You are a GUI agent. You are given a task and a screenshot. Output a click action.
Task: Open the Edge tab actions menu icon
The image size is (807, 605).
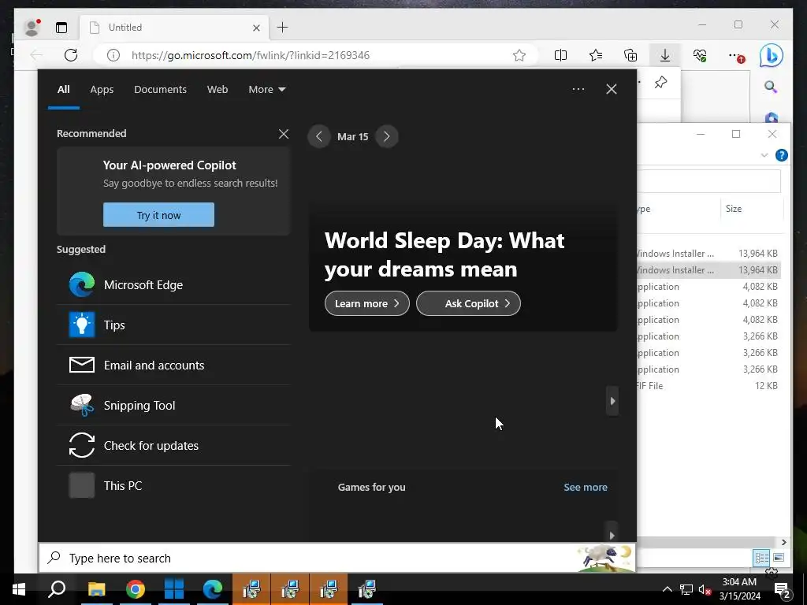61,28
